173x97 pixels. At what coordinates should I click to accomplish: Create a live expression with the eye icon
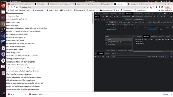(108, 57)
